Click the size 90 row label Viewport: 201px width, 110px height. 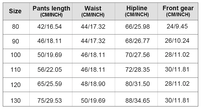(15, 41)
